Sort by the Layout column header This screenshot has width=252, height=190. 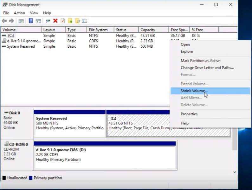[53, 30]
